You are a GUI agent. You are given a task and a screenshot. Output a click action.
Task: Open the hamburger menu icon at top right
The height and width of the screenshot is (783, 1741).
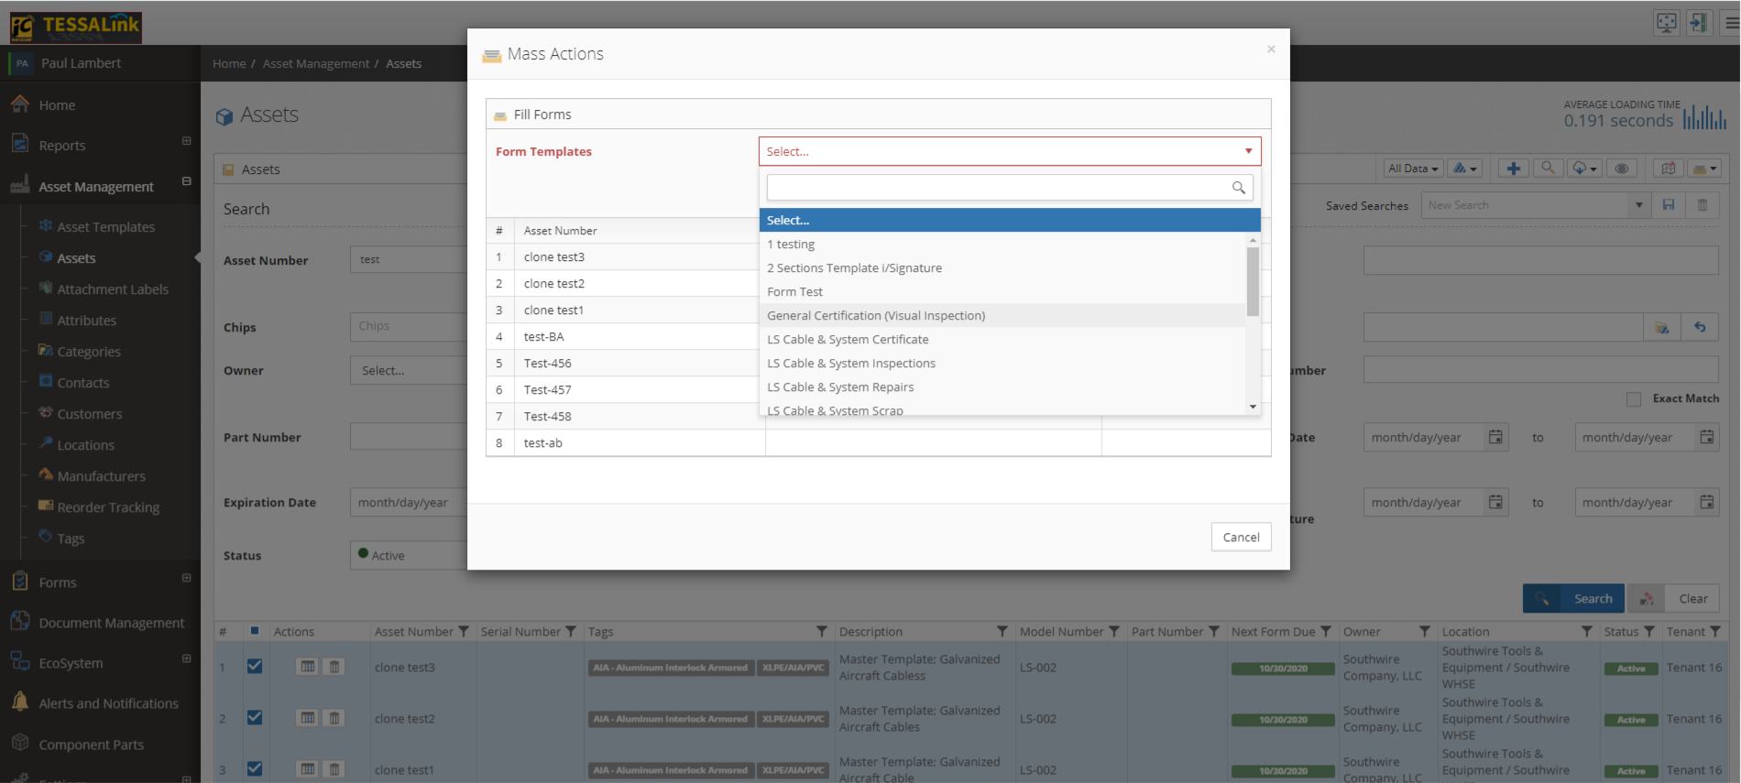coord(1731,23)
